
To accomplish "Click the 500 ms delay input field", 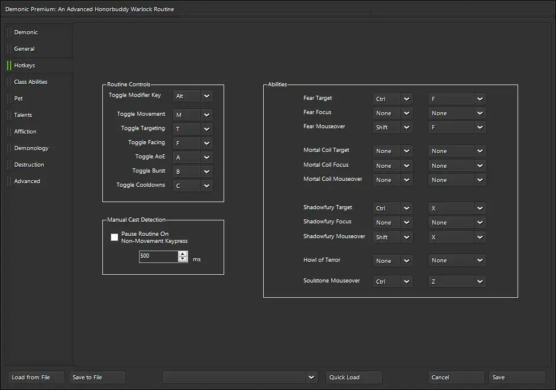I will (159, 256).
